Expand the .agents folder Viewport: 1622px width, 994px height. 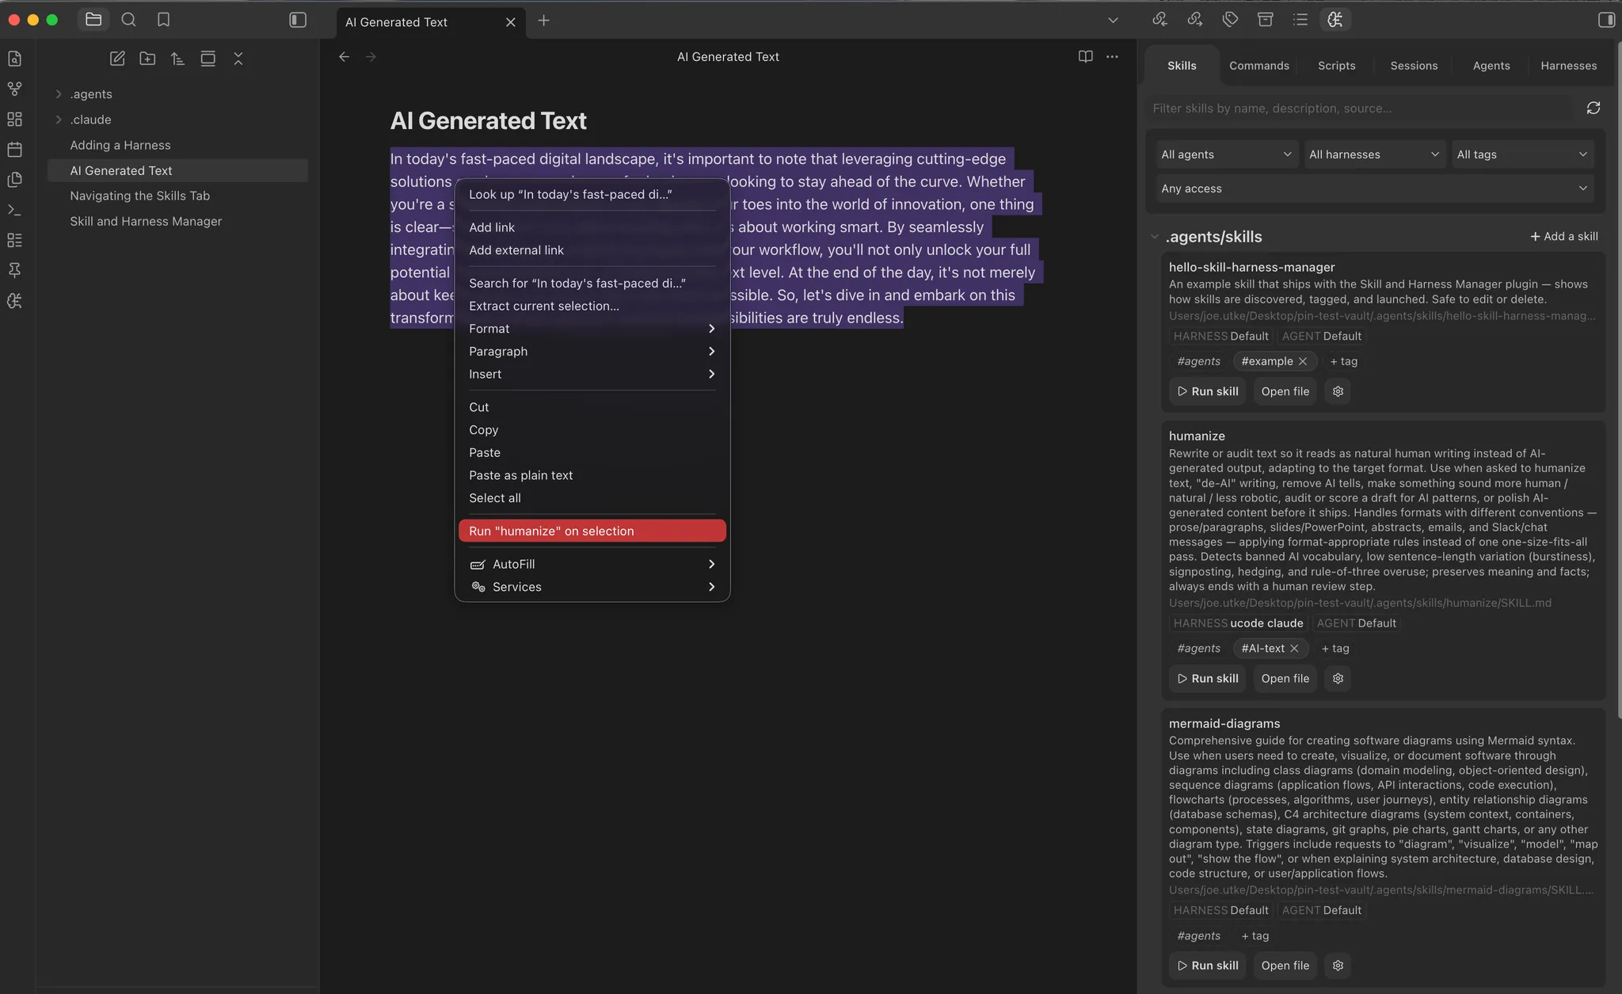point(59,94)
